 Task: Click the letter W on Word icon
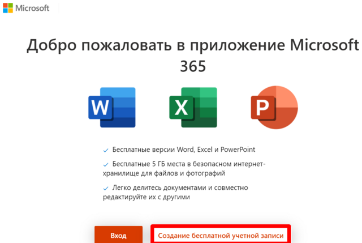[100, 108]
